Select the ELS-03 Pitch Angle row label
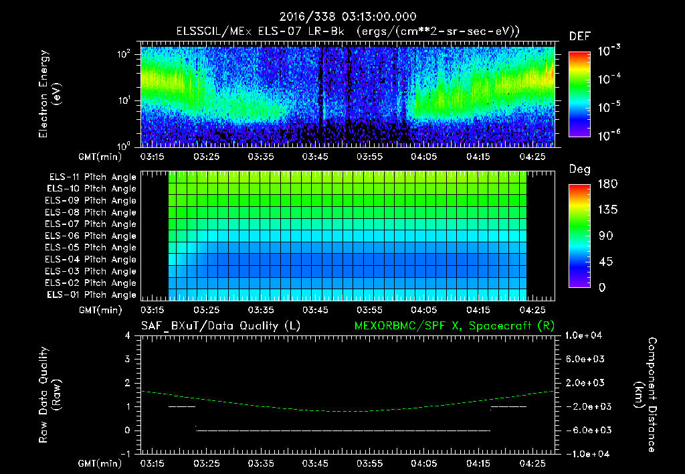Image resolution: width=685 pixels, height=474 pixels. (91, 271)
